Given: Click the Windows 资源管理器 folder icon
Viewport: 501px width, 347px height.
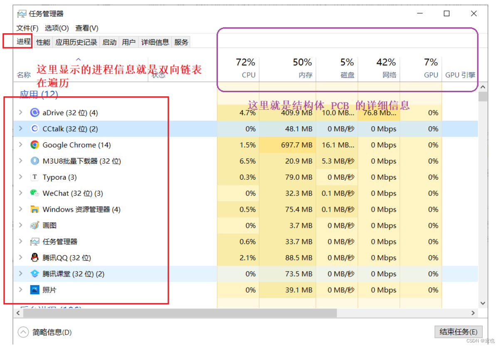Looking at the screenshot, I should [x=35, y=209].
